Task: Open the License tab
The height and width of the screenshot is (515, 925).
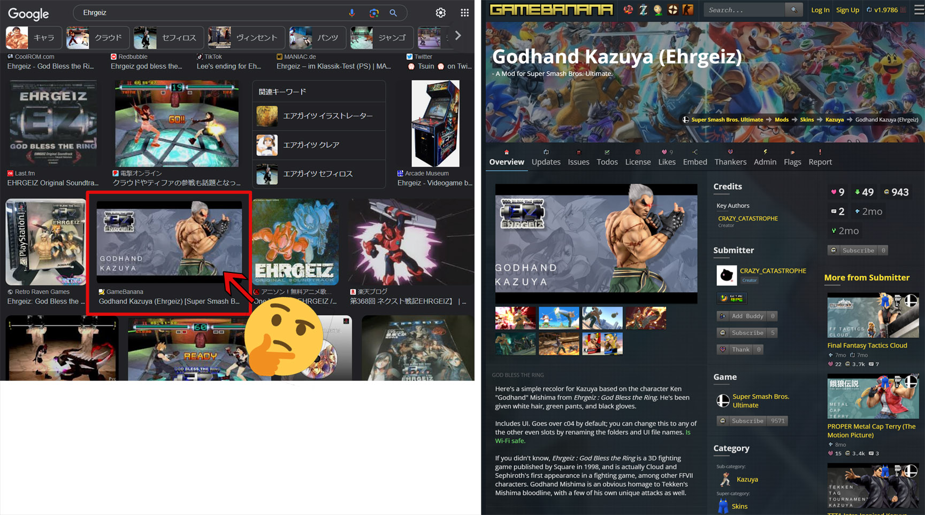Action: click(638, 158)
